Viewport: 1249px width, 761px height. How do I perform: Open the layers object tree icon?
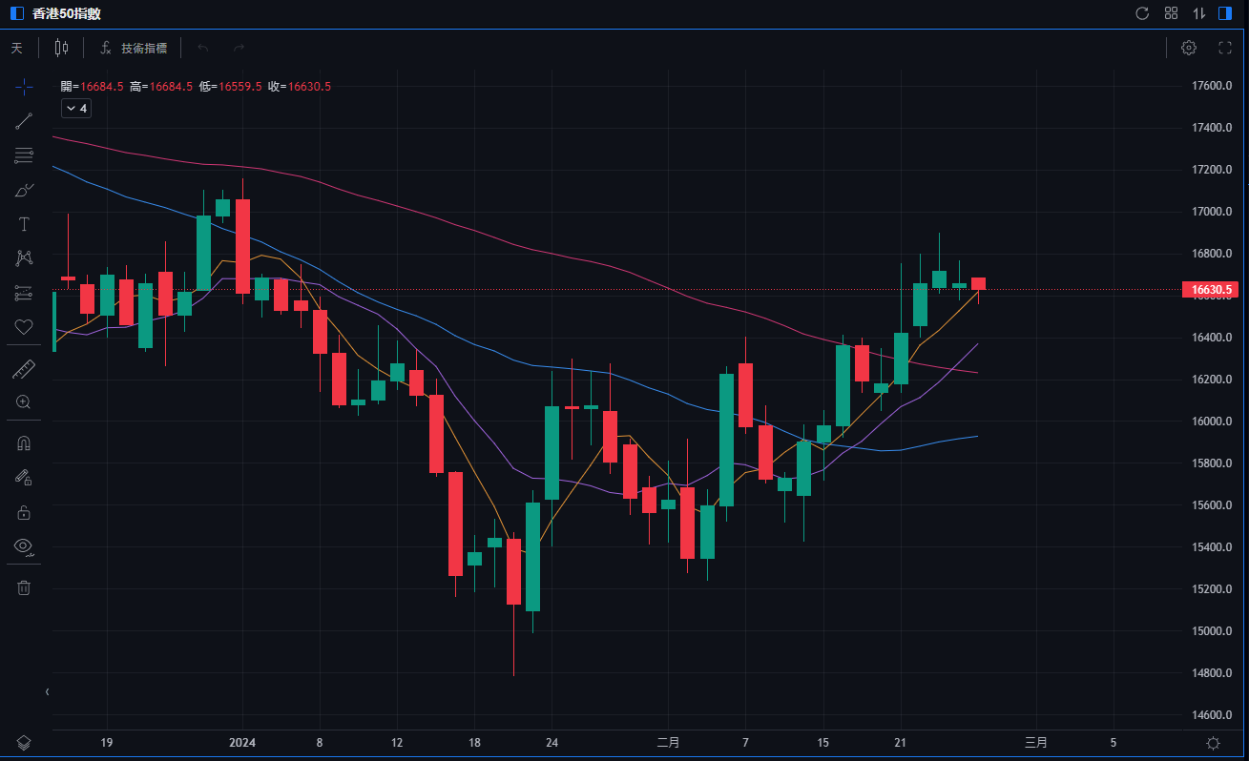(x=24, y=743)
